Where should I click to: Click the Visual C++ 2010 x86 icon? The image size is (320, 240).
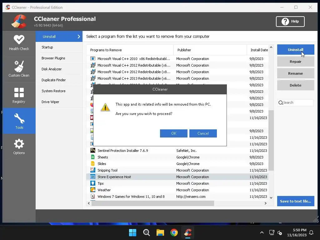coord(92,59)
